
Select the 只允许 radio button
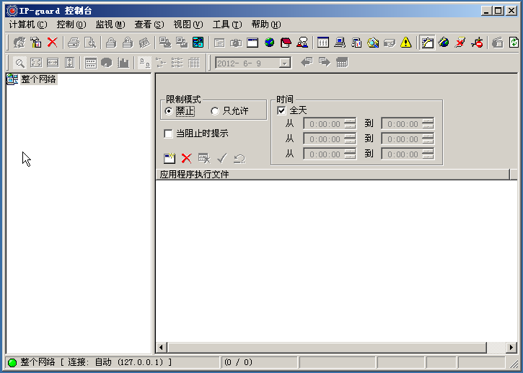[x=214, y=111]
